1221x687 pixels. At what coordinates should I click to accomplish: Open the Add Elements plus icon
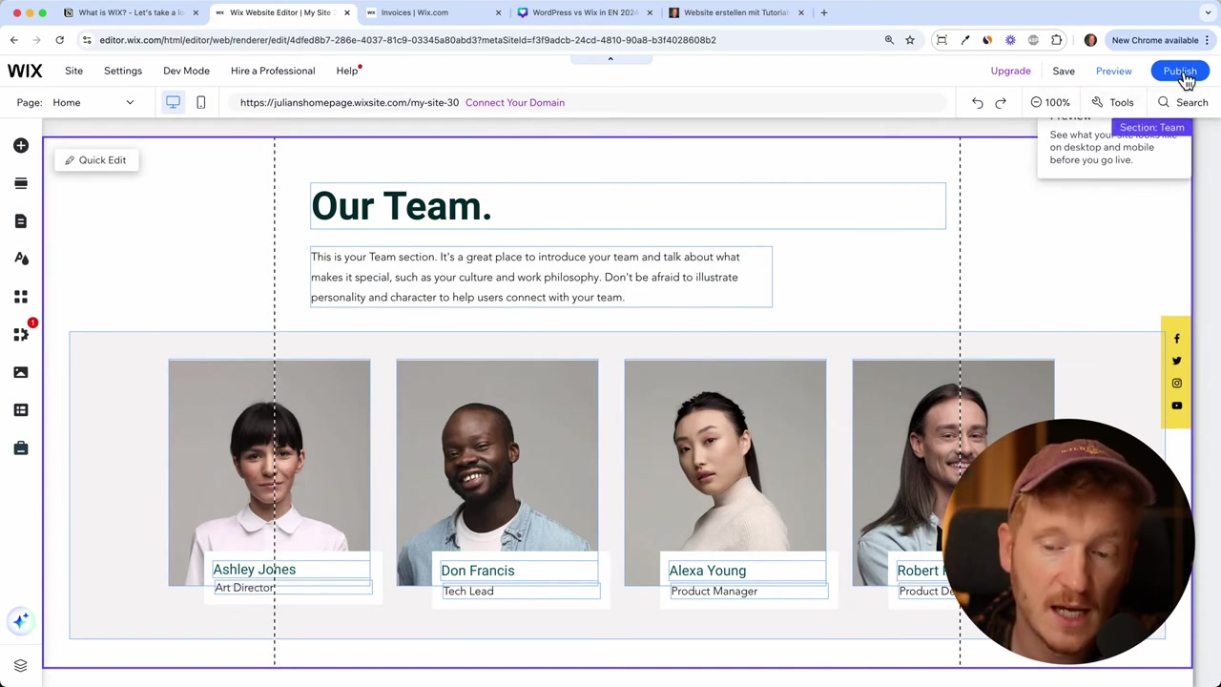tap(21, 145)
